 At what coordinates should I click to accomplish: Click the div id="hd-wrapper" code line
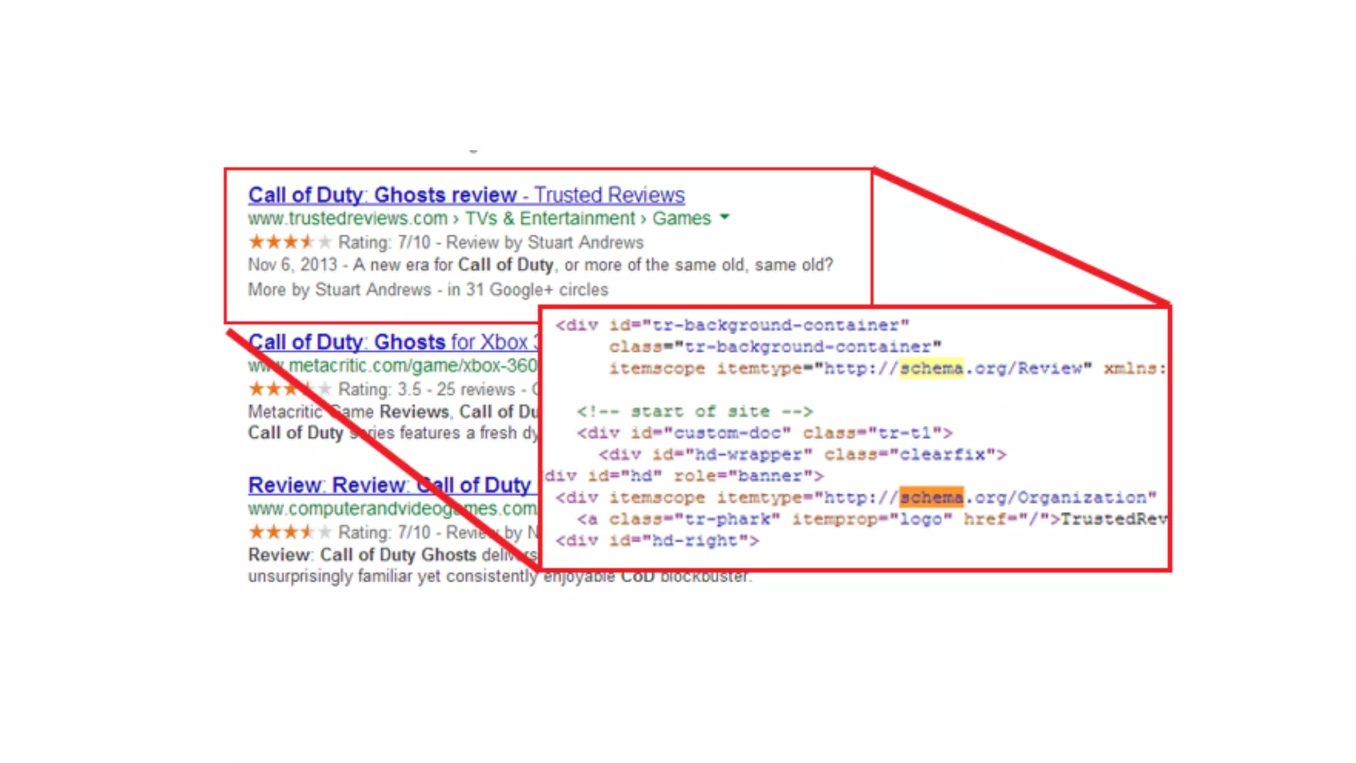tap(802, 454)
